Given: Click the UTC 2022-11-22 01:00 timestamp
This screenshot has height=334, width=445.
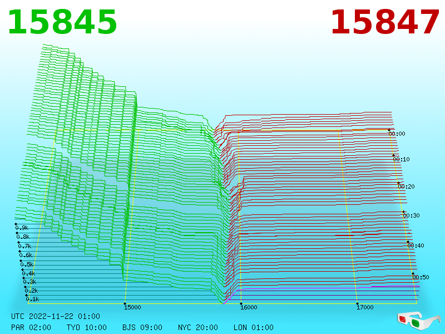Looking at the screenshot, I should 56,316.
